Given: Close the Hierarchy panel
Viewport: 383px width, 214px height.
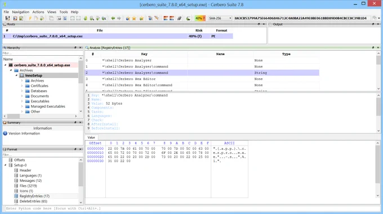Looking at the screenshot, I should click(81, 48).
